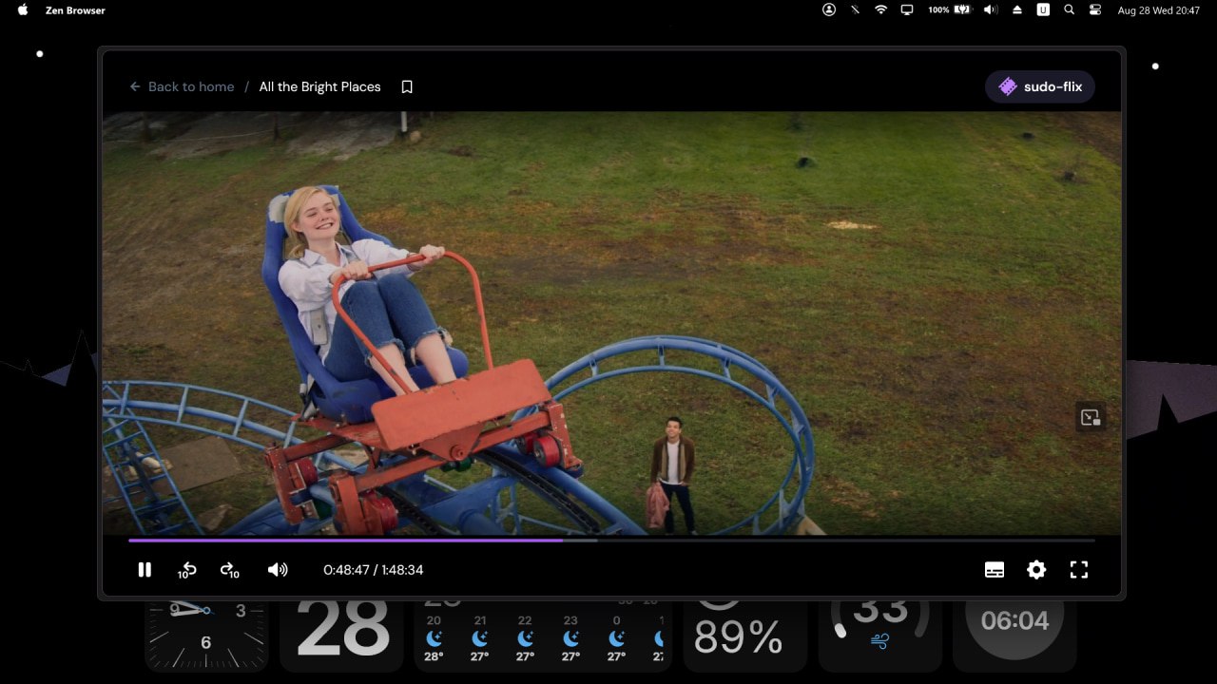
Task: Open the user account menu bar icon
Action: click(x=829, y=9)
